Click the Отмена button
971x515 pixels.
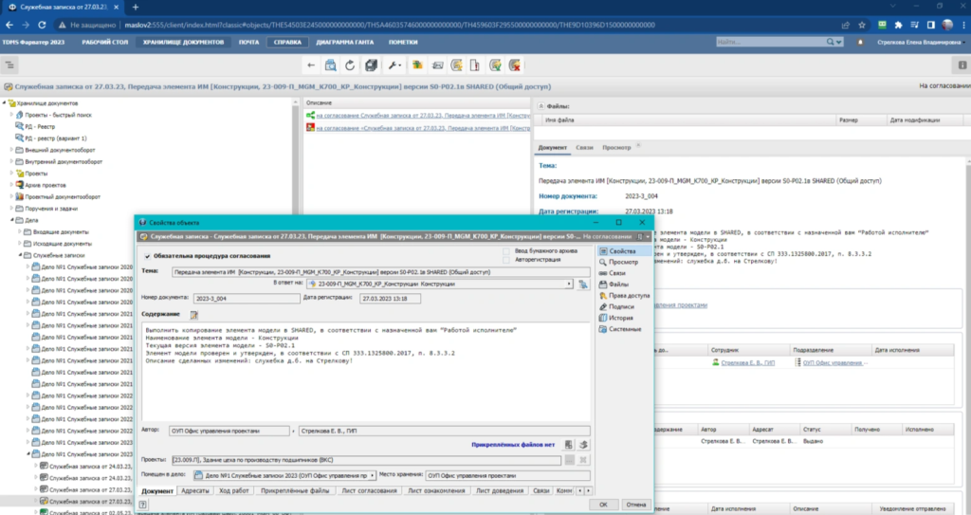click(x=635, y=505)
